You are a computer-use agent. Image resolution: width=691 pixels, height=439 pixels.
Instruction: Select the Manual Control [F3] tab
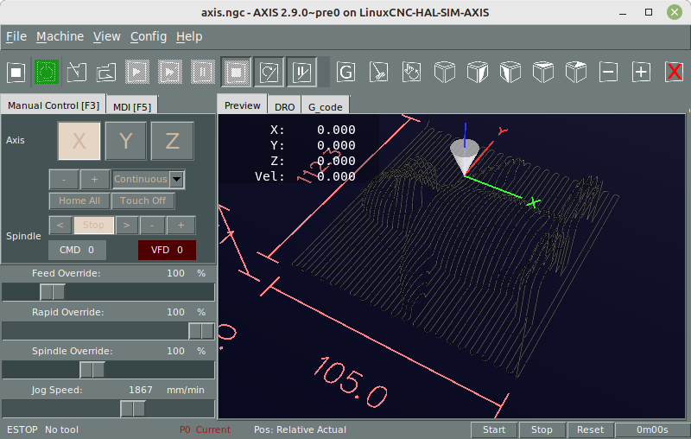pos(54,105)
